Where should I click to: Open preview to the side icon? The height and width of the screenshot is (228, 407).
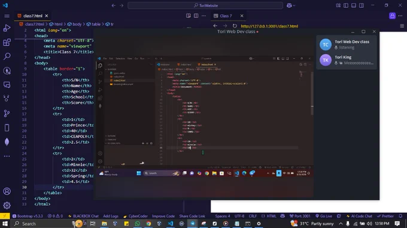(189, 16)
